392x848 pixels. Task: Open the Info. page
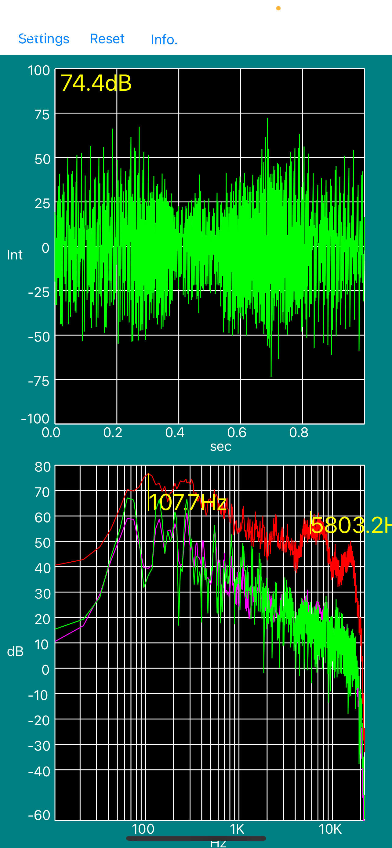[x=164, y=39]
